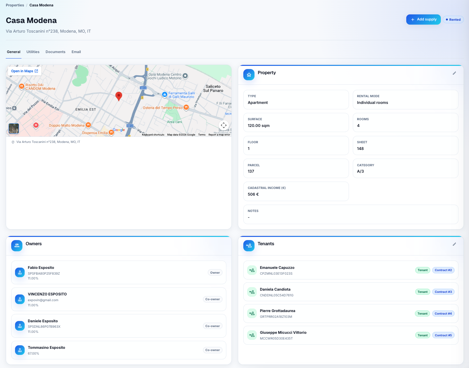
Task: Open Contract #5 badge for Giuseppe Micucci
Action: [443, 335]
